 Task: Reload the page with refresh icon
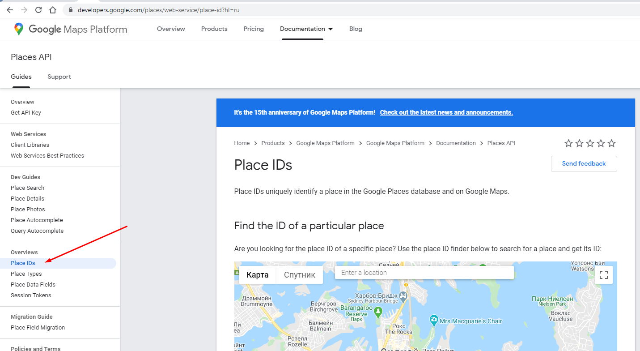tap(38, 10)
